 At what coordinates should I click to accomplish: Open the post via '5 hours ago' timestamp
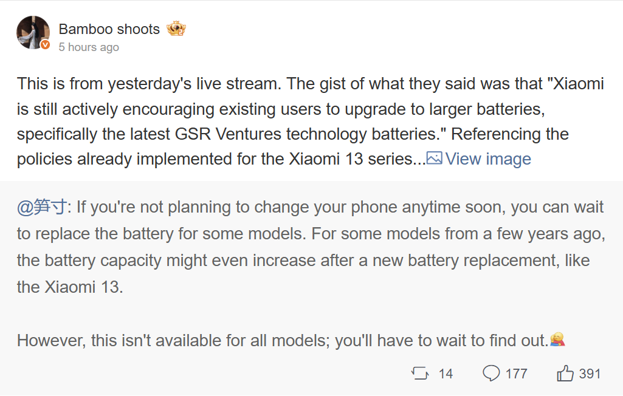89,47
